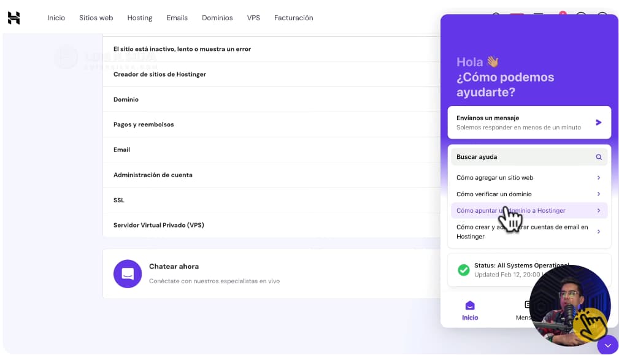The width and height of the screenshot is (619, 355).
Task: Go to Facturación
Action: pyautogui.click(x=293, y=18)
